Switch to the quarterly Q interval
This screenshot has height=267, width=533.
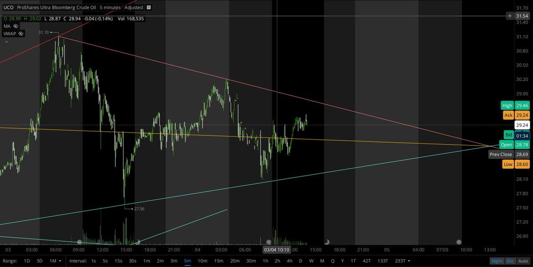333,261
